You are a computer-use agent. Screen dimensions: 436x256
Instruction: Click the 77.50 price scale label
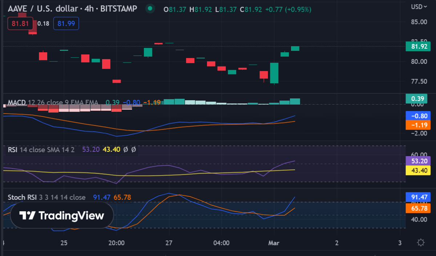point(419,81)
